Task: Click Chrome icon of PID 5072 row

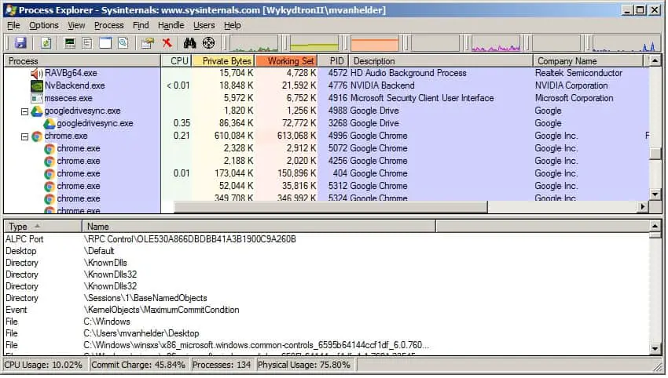Action: click(50, 149)
